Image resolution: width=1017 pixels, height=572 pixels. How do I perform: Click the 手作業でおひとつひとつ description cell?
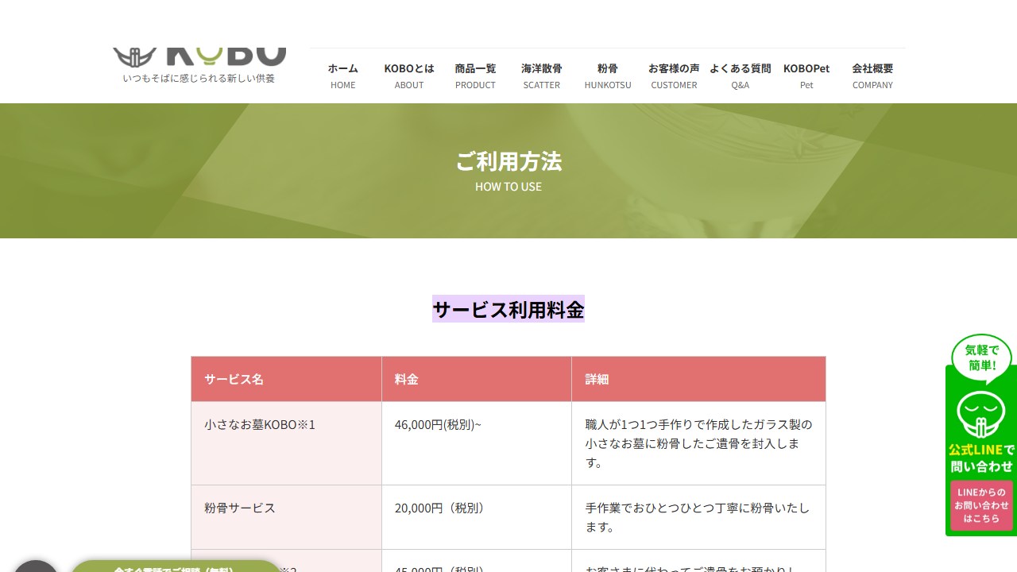click(698, 517)
